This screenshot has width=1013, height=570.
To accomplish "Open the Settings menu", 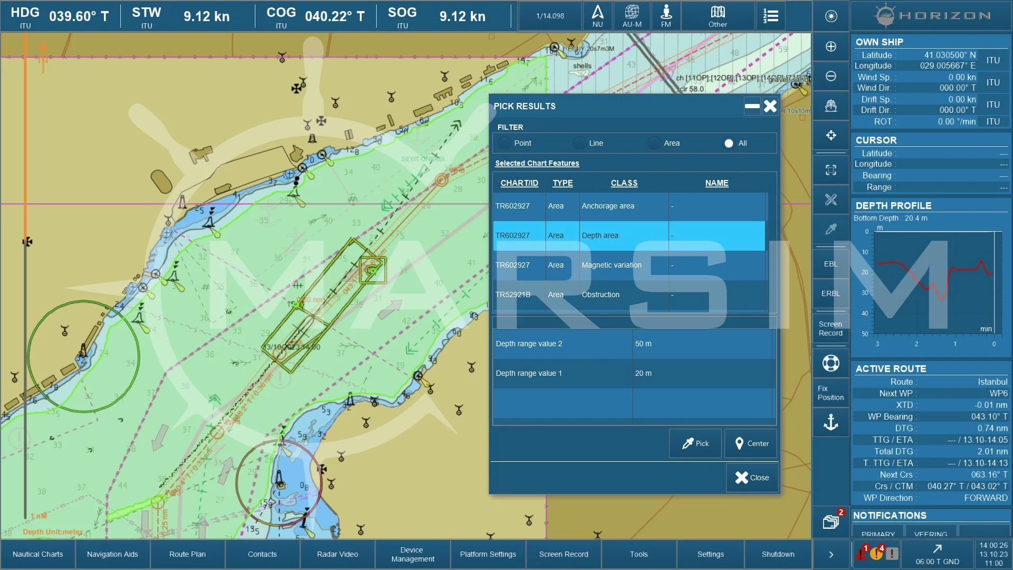I will coord(710,554).
